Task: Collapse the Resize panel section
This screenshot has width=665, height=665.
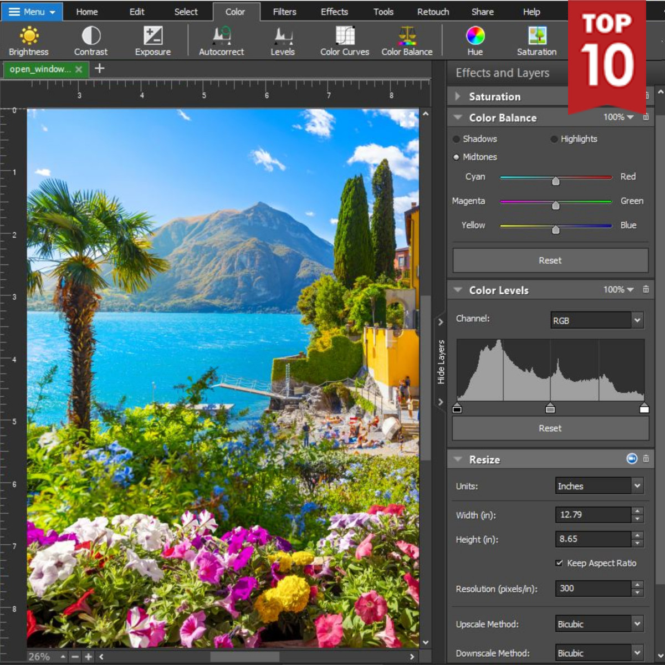Action: (458, 459)
